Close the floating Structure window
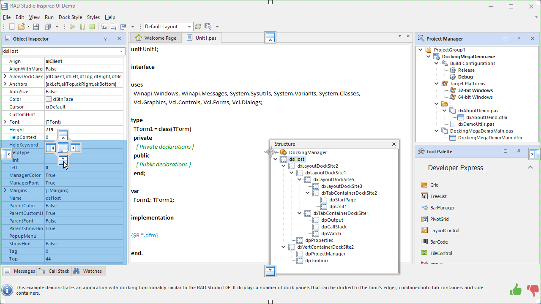This screenshot has width=541, height=304. (x=394, y=144)
